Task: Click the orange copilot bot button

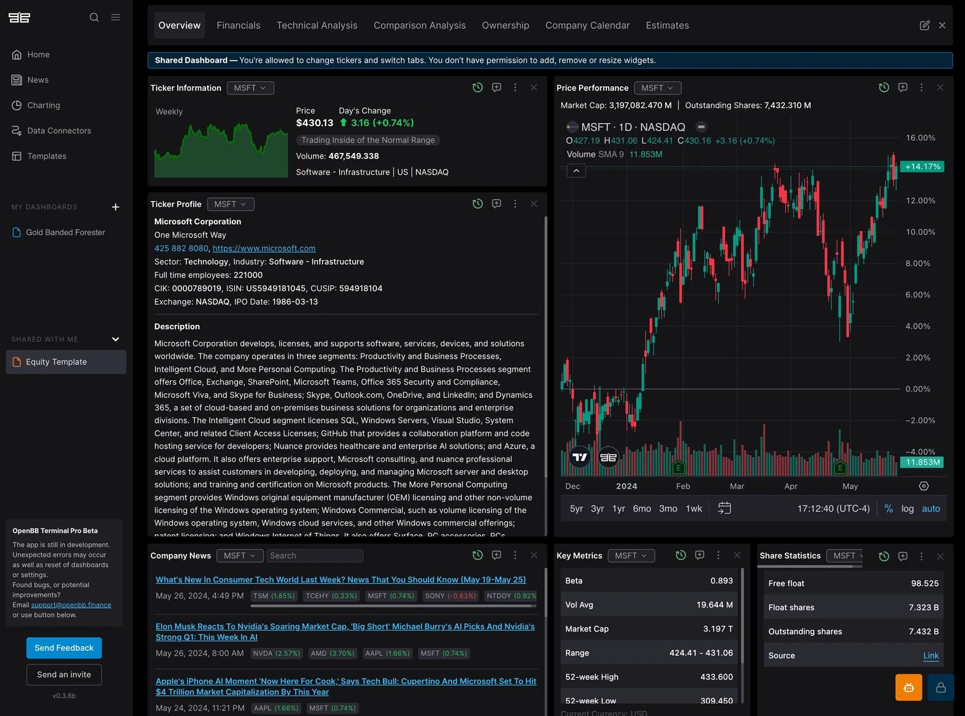Action: [x=908, y=687]
